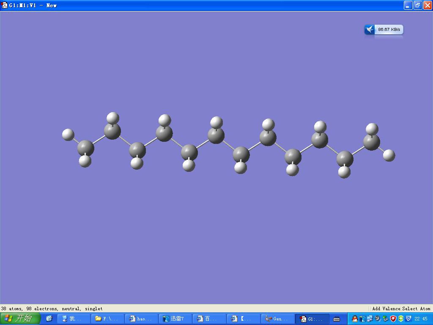
Task: Select the rightmost carbon atom of the chain
Action: [x=371, y=142]
